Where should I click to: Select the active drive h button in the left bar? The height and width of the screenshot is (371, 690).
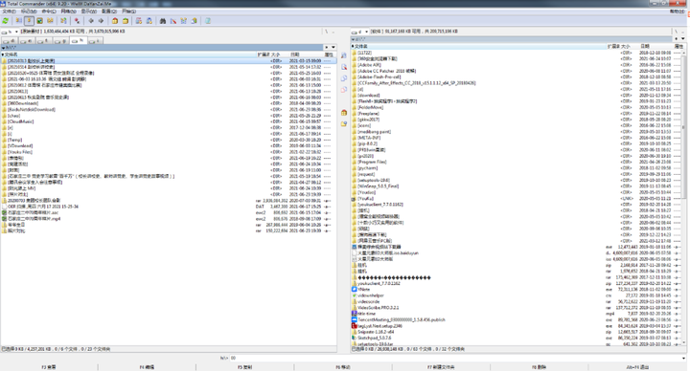[79, 40]
